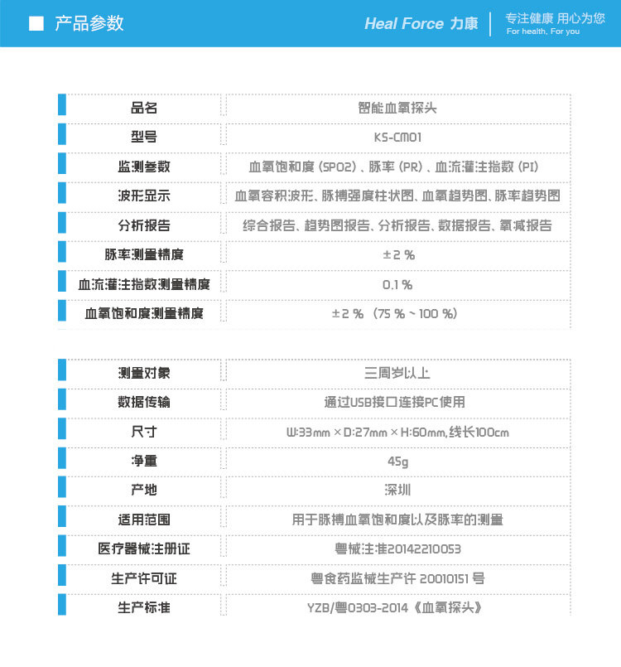This screenshot has height=667, width=621.
Task: Click the ±2 % pulse rate accuracy value
Action: click(x=398, y=255)
